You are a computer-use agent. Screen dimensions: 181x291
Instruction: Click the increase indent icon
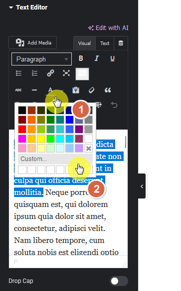pos(98,105)
